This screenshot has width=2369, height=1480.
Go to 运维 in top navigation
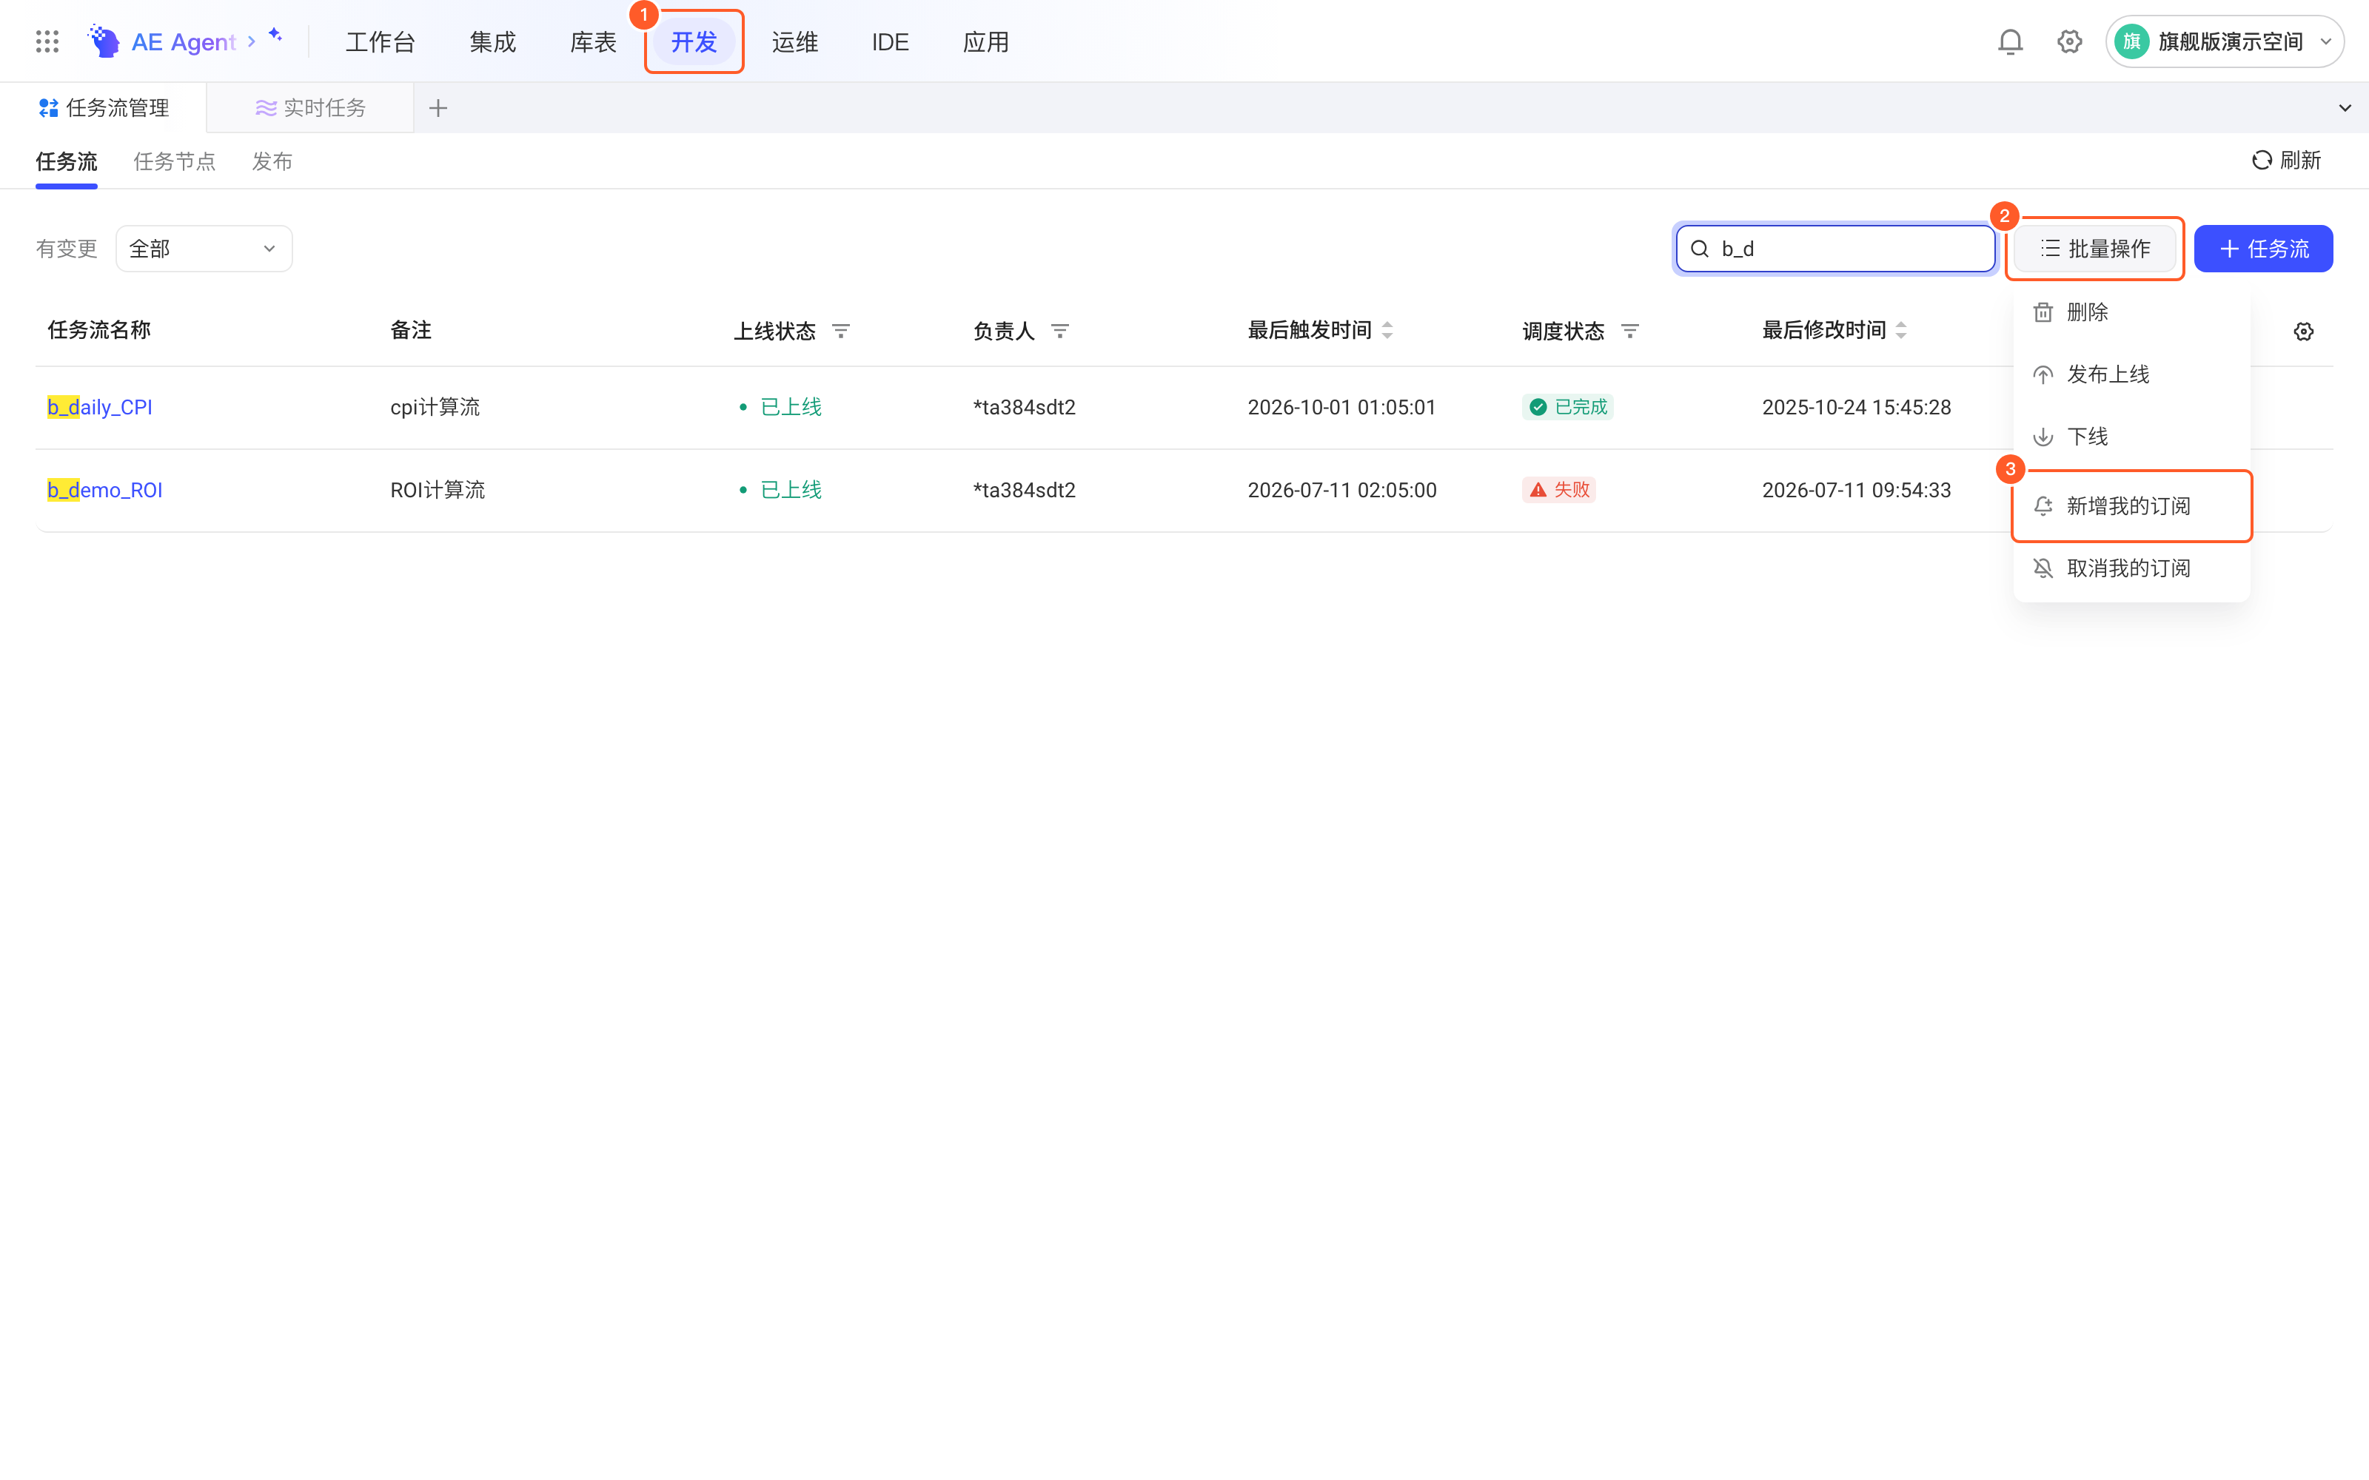(x=795, y=42)
